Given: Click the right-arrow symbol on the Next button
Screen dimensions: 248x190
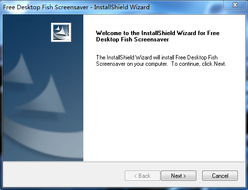Looking at the screenshot, I should (x=185, y=176).
